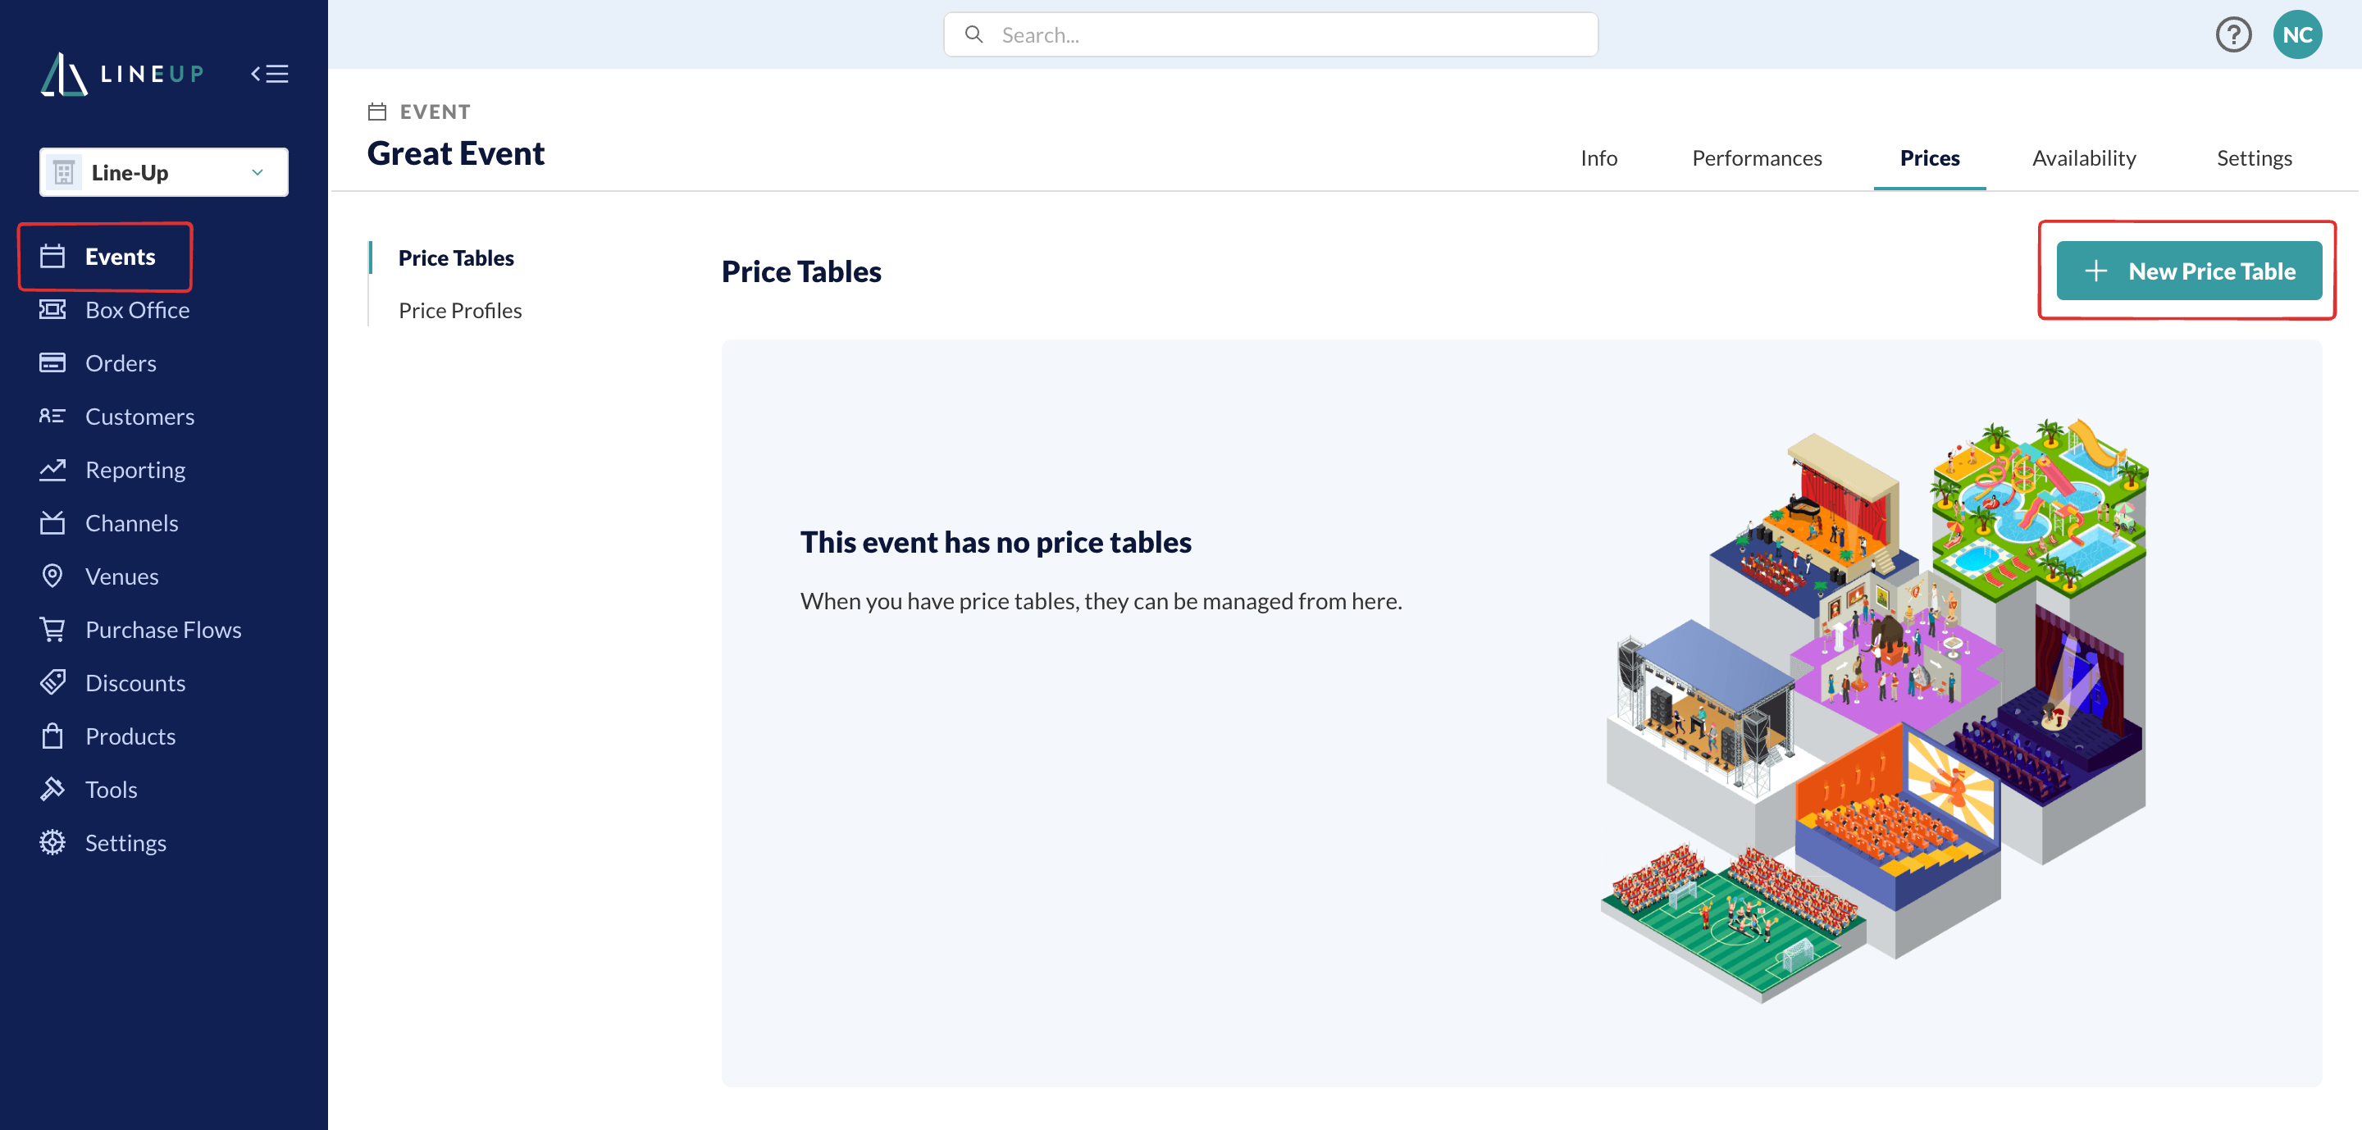Image resolution: width=2362 pixels, height=1130 pixels.
Task: Collapse the sidebar with the menu arrow icon
Action: (x=270, y=75)
